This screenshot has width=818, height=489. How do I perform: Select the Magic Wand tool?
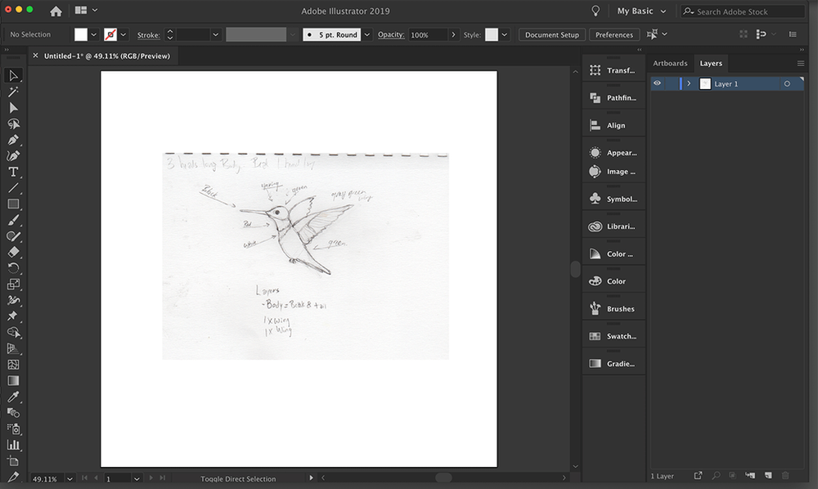tap(13, 92)
